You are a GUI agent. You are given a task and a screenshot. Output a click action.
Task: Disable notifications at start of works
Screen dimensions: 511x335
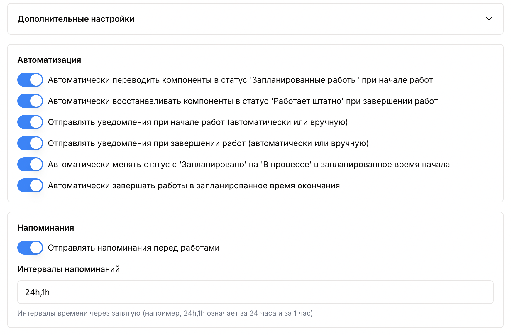pos(30,122)
